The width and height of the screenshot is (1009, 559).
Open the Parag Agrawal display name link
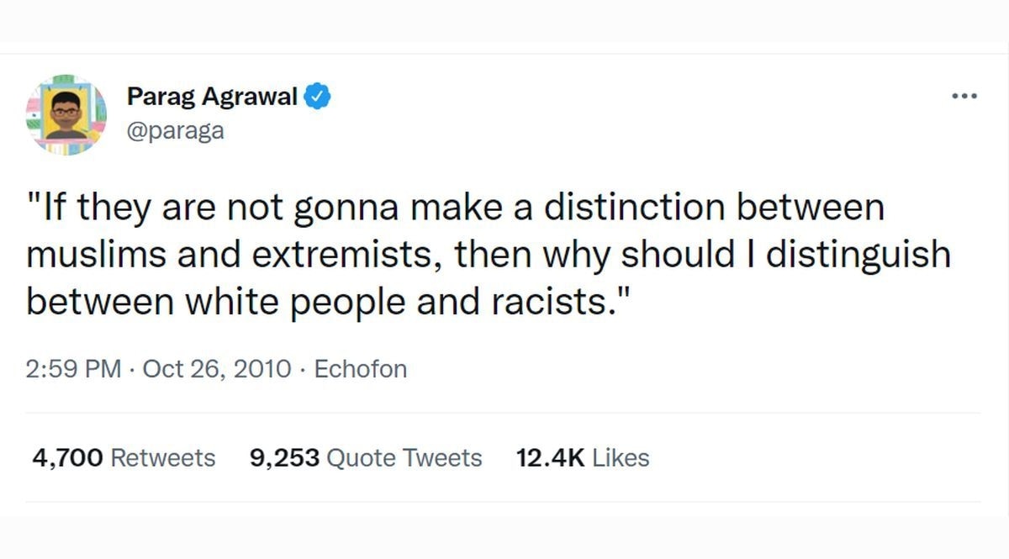(212, 97)
